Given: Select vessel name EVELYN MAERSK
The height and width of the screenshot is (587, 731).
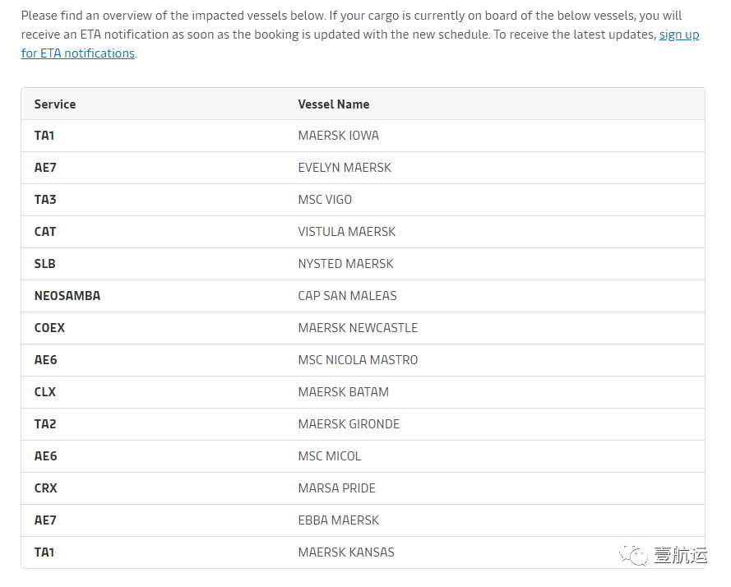Looking at the screenshot, I should click(345, 168).
